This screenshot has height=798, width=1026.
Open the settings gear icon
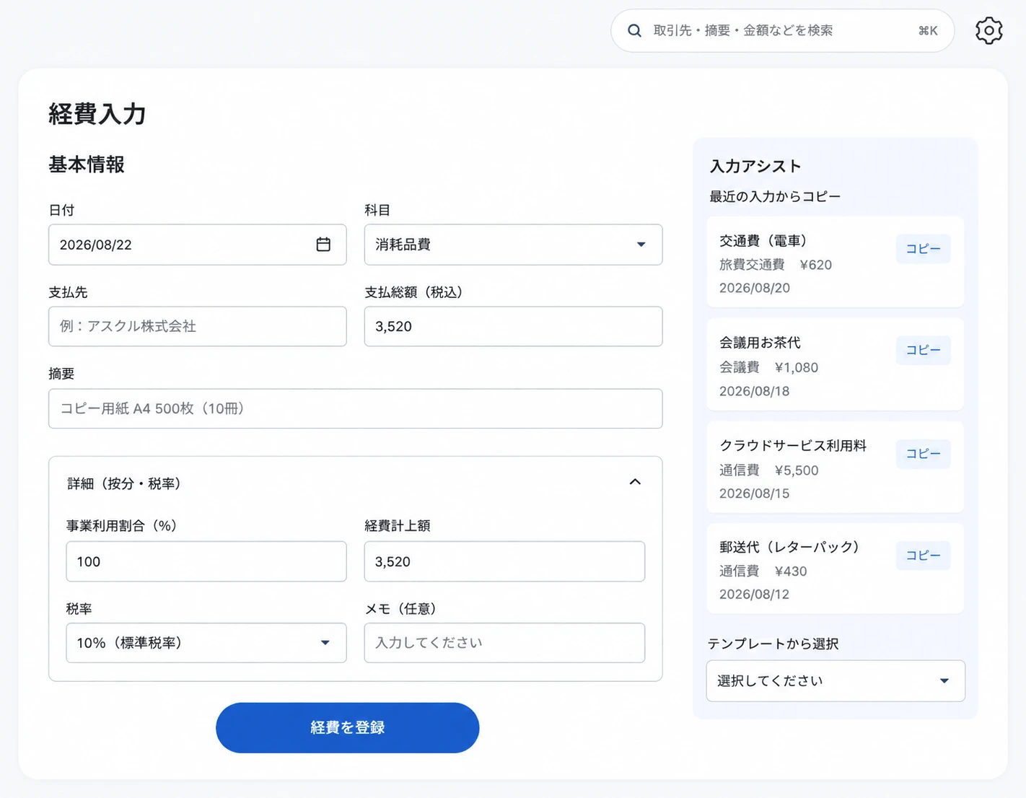pos(988,30)
